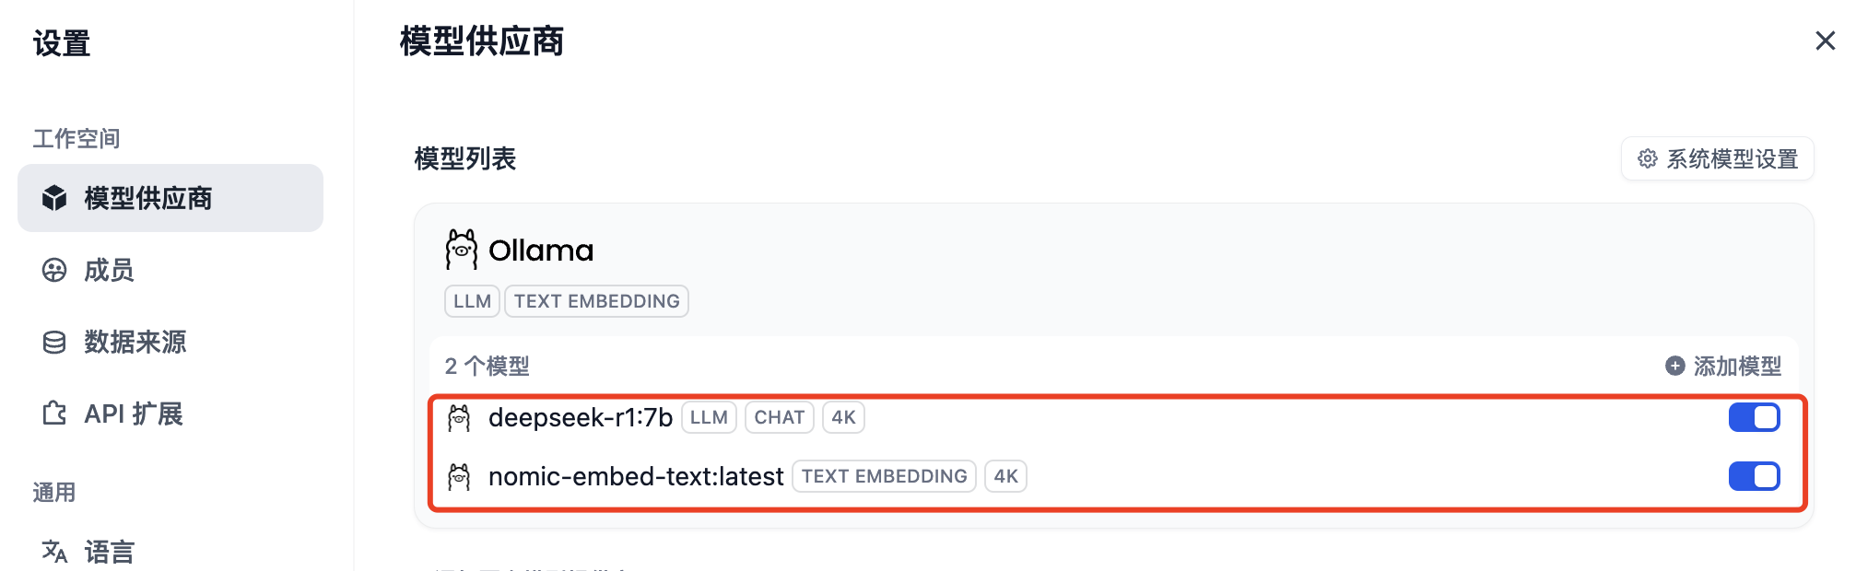Click the members icon beside 成员
The width and height of the screenshot is (1856, 571).
click(x=54, y=270)
